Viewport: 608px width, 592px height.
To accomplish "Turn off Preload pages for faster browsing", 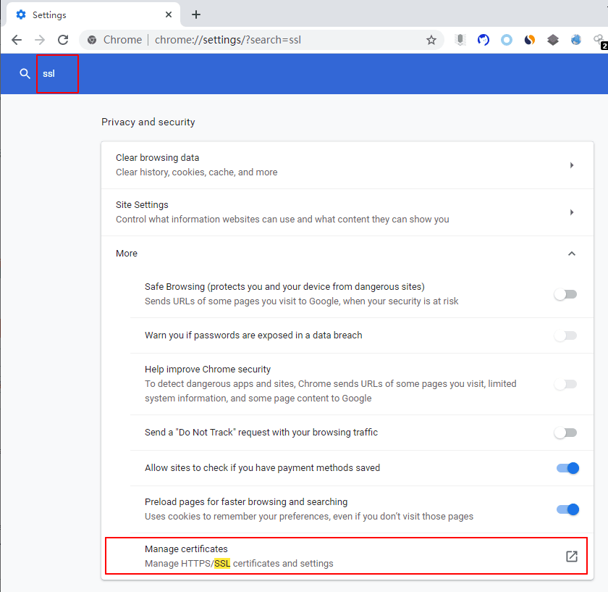I will (567, 509).
